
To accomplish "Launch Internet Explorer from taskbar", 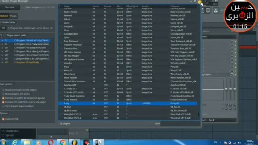I will [15, 142].
